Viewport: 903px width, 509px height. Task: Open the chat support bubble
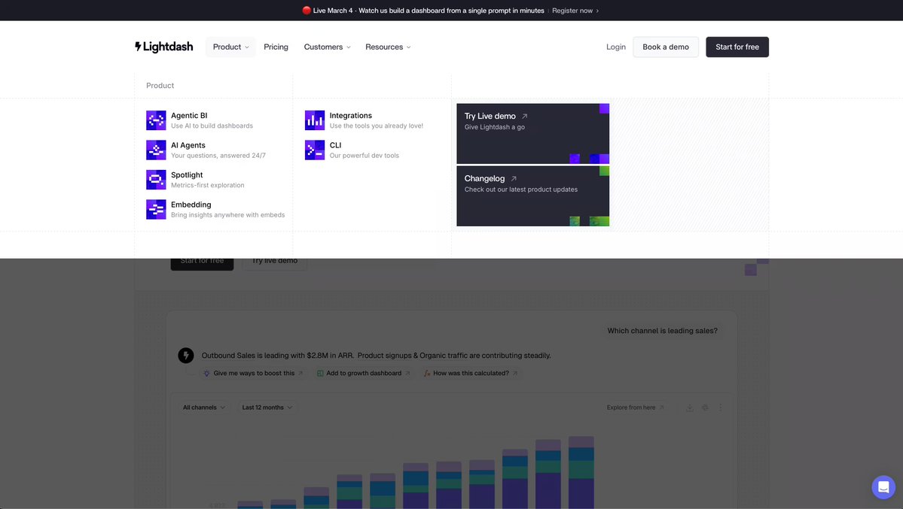[x=883, y=487]
